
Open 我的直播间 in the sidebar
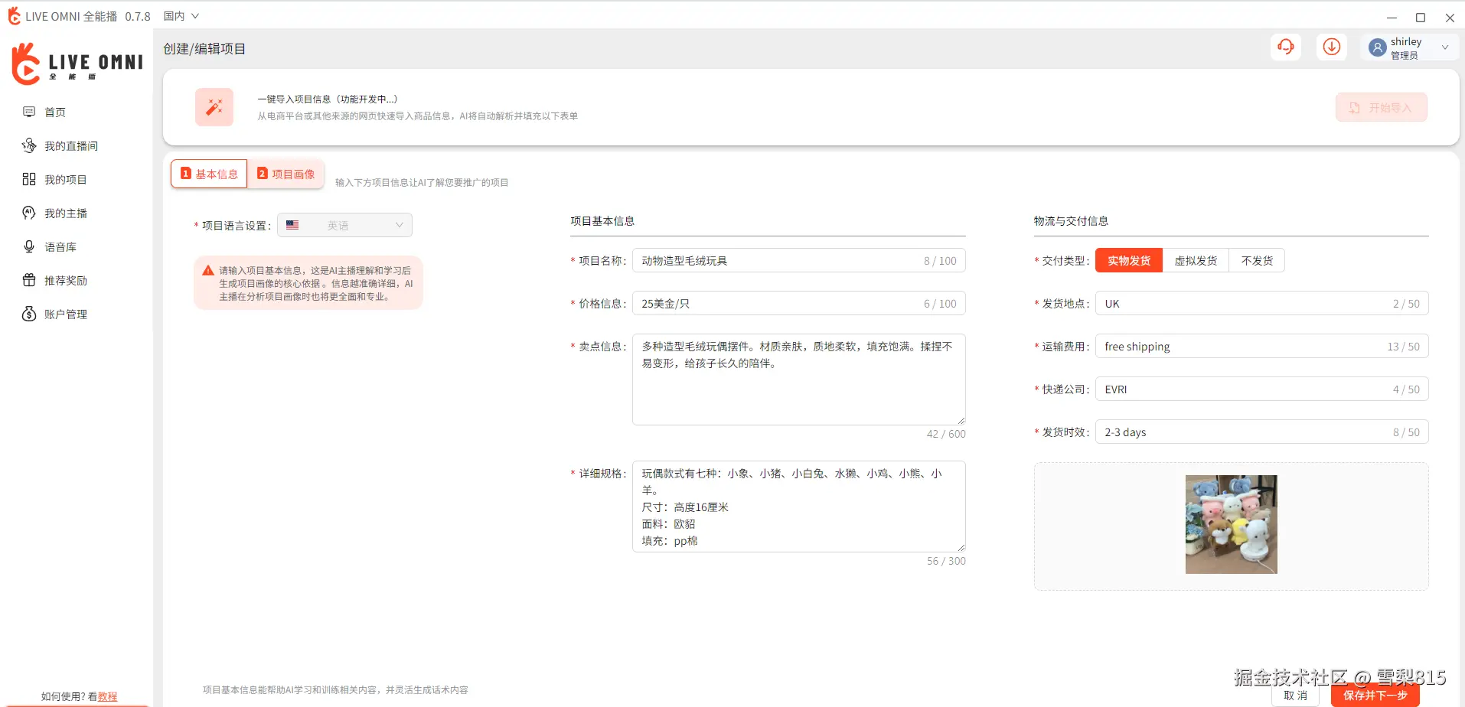pyautogui.click(x=71, y=145)
